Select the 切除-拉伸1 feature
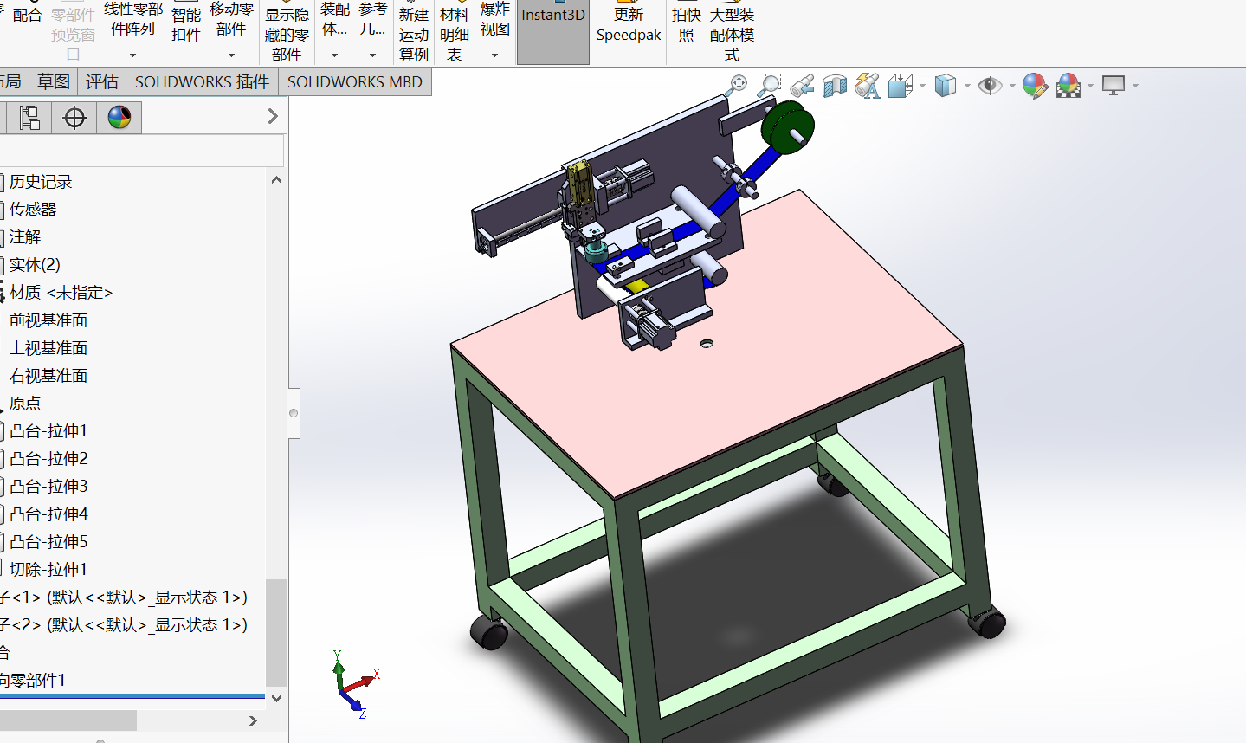 [x=48, y=570]
